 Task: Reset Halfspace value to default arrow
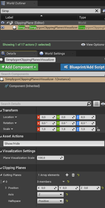pos(67,201)
